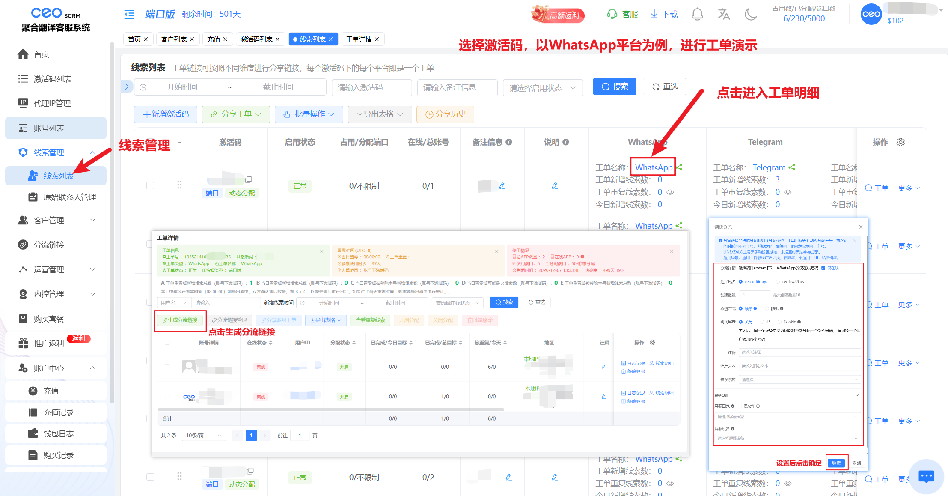Screen dimensions: 948x496
Task: Edit remark pencil icon in first row
Action: 502,186
